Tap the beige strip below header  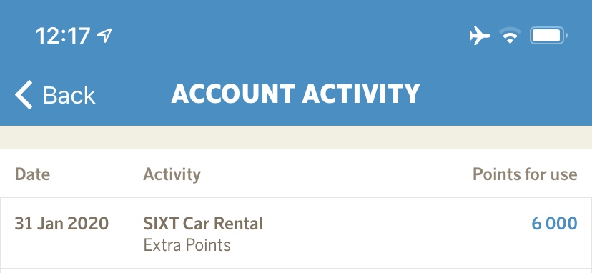click(296, 137)
